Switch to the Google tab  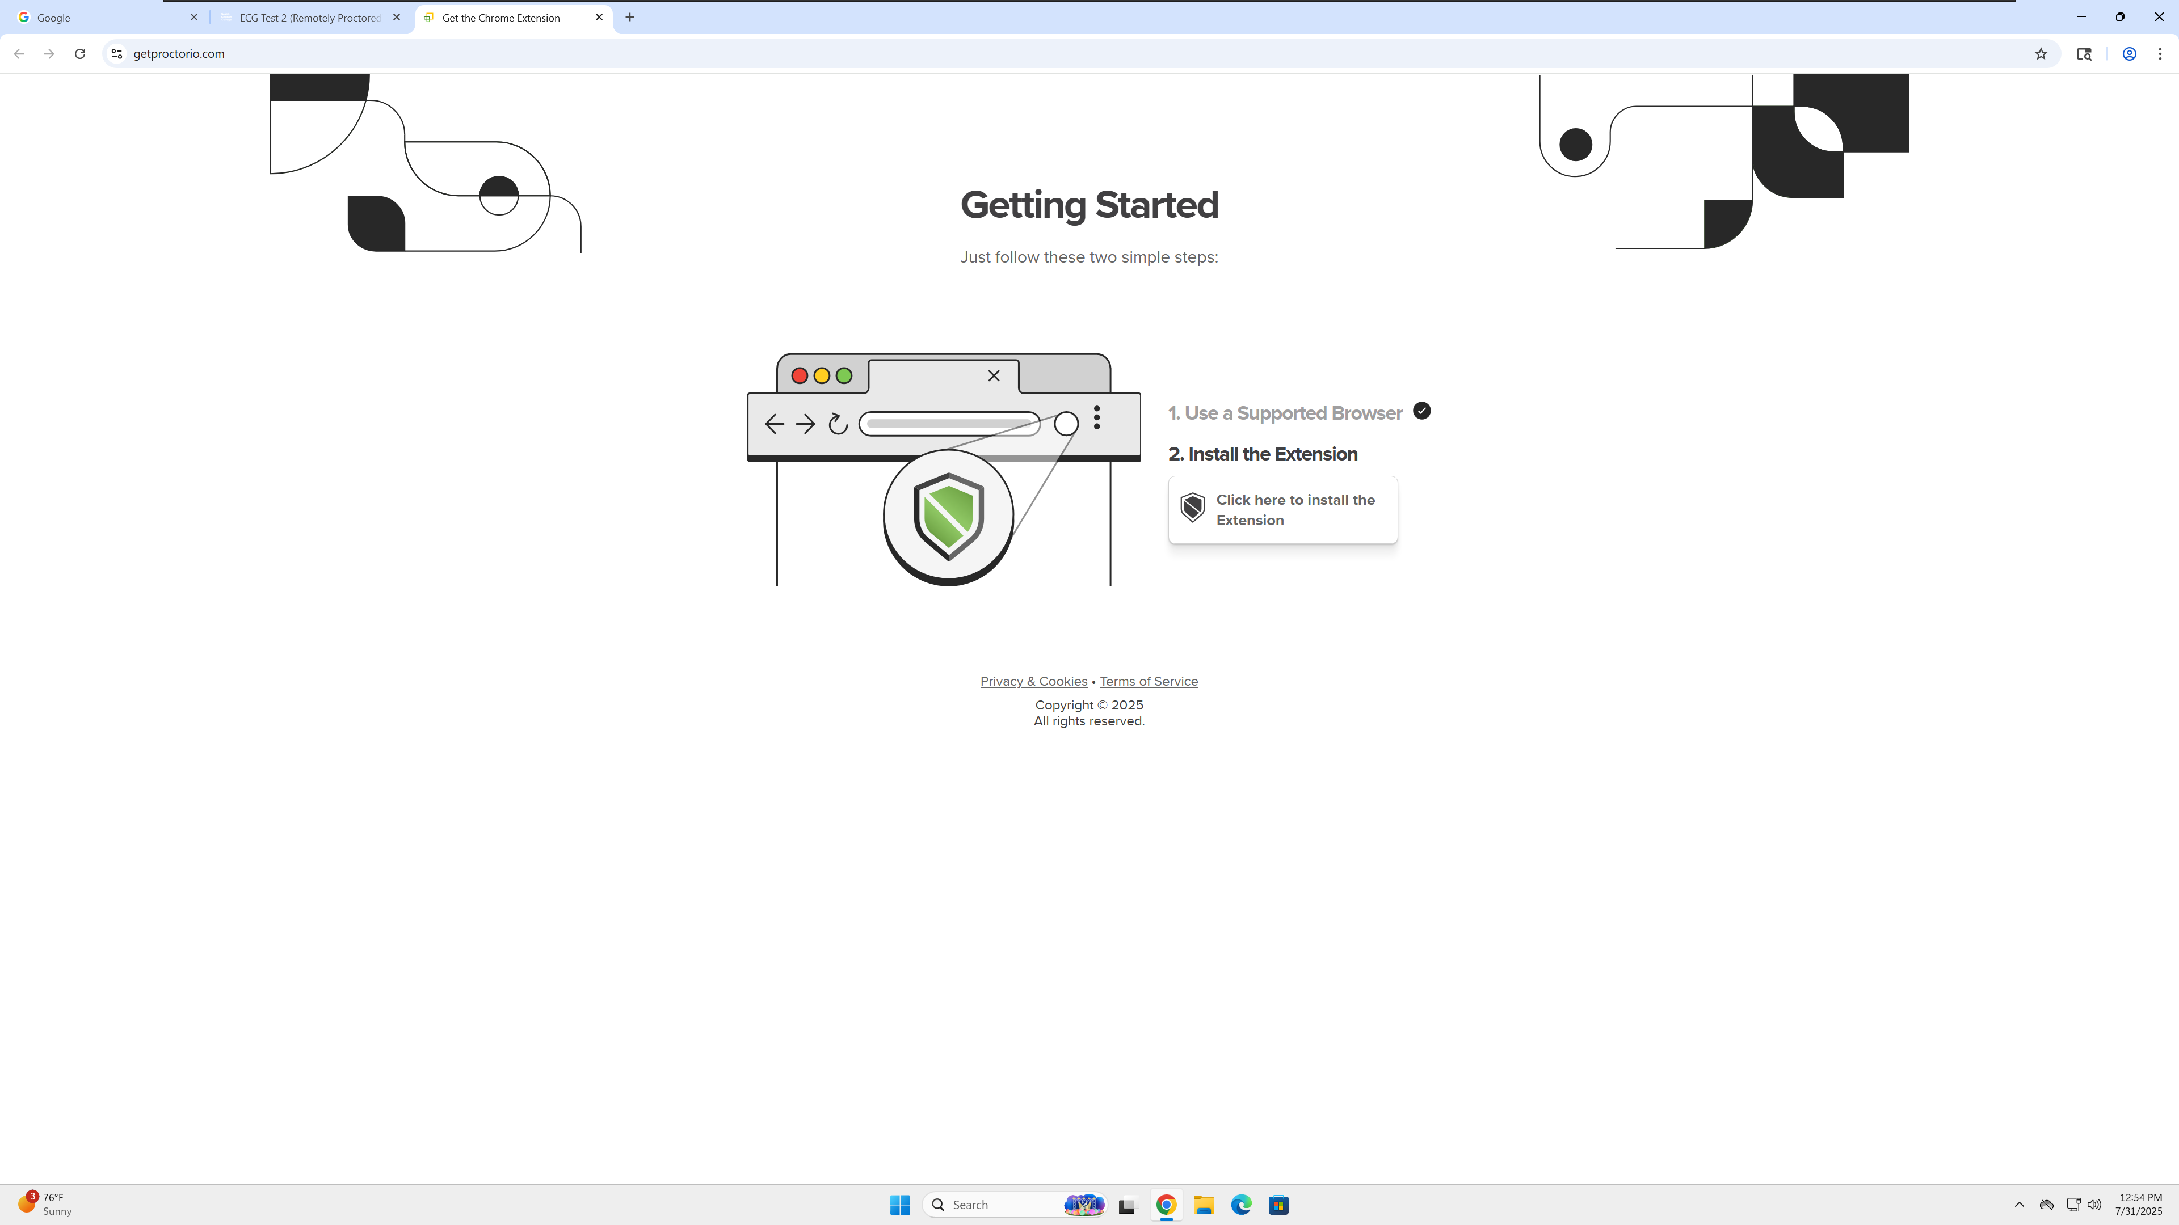[106, 17]
